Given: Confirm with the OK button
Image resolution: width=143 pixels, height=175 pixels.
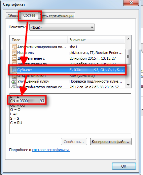Looking at the screenshot, I should (124, 166).
